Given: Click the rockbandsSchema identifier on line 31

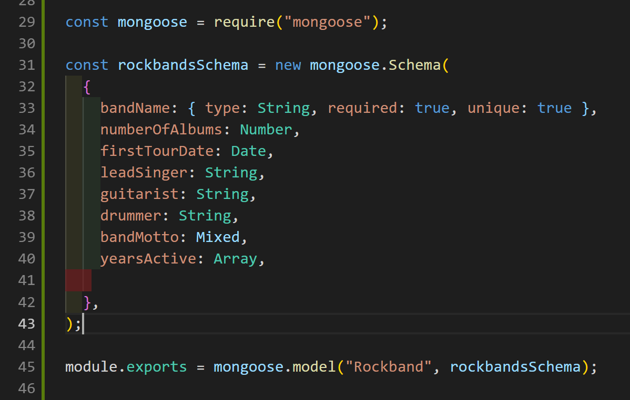Looking at the screenshot, I should pyautogui.click(x=182, y=65).
